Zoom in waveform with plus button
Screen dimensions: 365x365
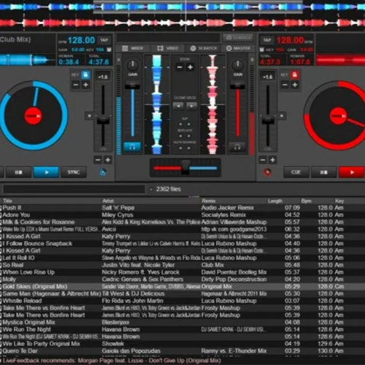click(191, 67)
